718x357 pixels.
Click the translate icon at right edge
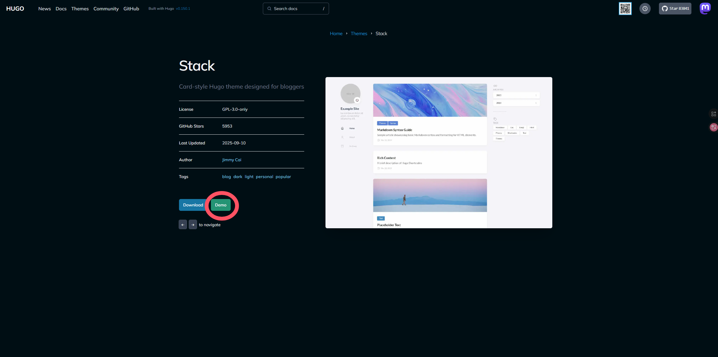(714, 127)
